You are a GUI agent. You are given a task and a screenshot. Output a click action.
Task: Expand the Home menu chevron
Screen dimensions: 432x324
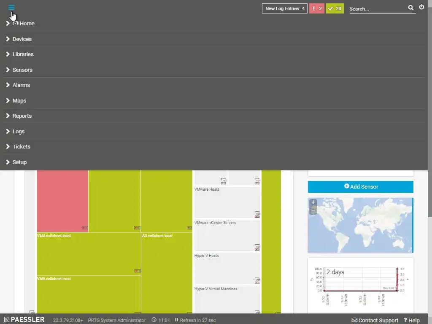click(8, 24)
